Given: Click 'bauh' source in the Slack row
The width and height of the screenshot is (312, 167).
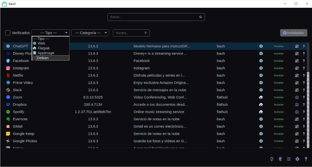Looking at the screenshot, I should [x=221, y=90].
